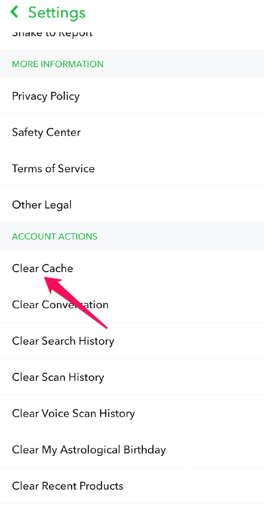
Task: Select Clear Cache
Action: coord(43,268)
